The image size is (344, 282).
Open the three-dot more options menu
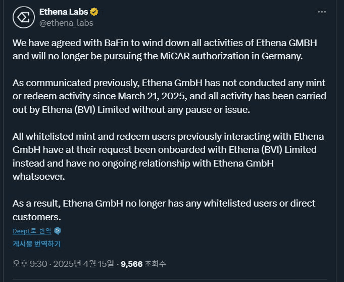[x=322, y=12]
